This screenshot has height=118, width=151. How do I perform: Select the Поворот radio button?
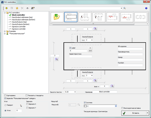pyautogui.click(x=5, y=105)
